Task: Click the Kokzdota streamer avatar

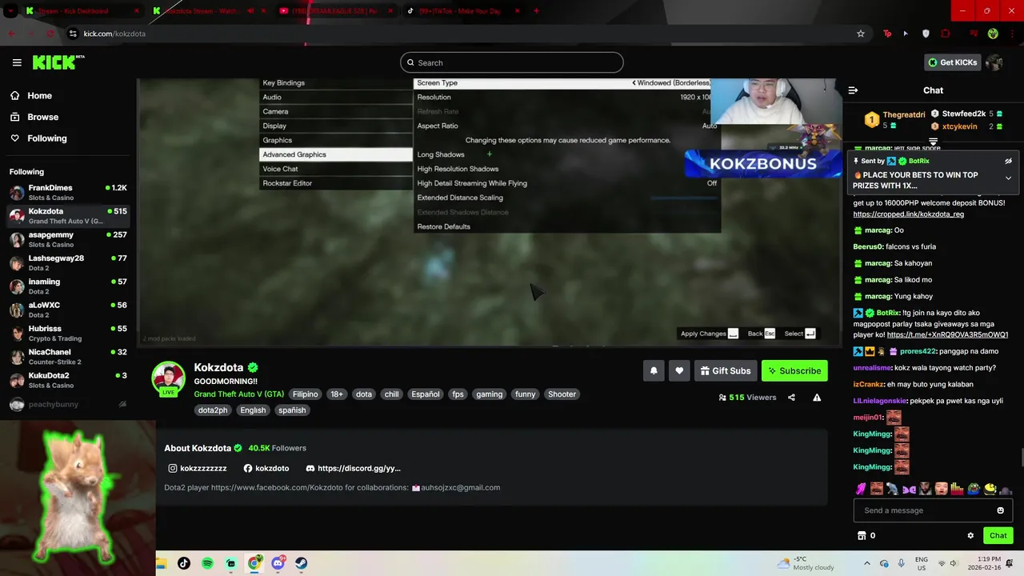Action: pyautogui.click(x=169, y=378)
